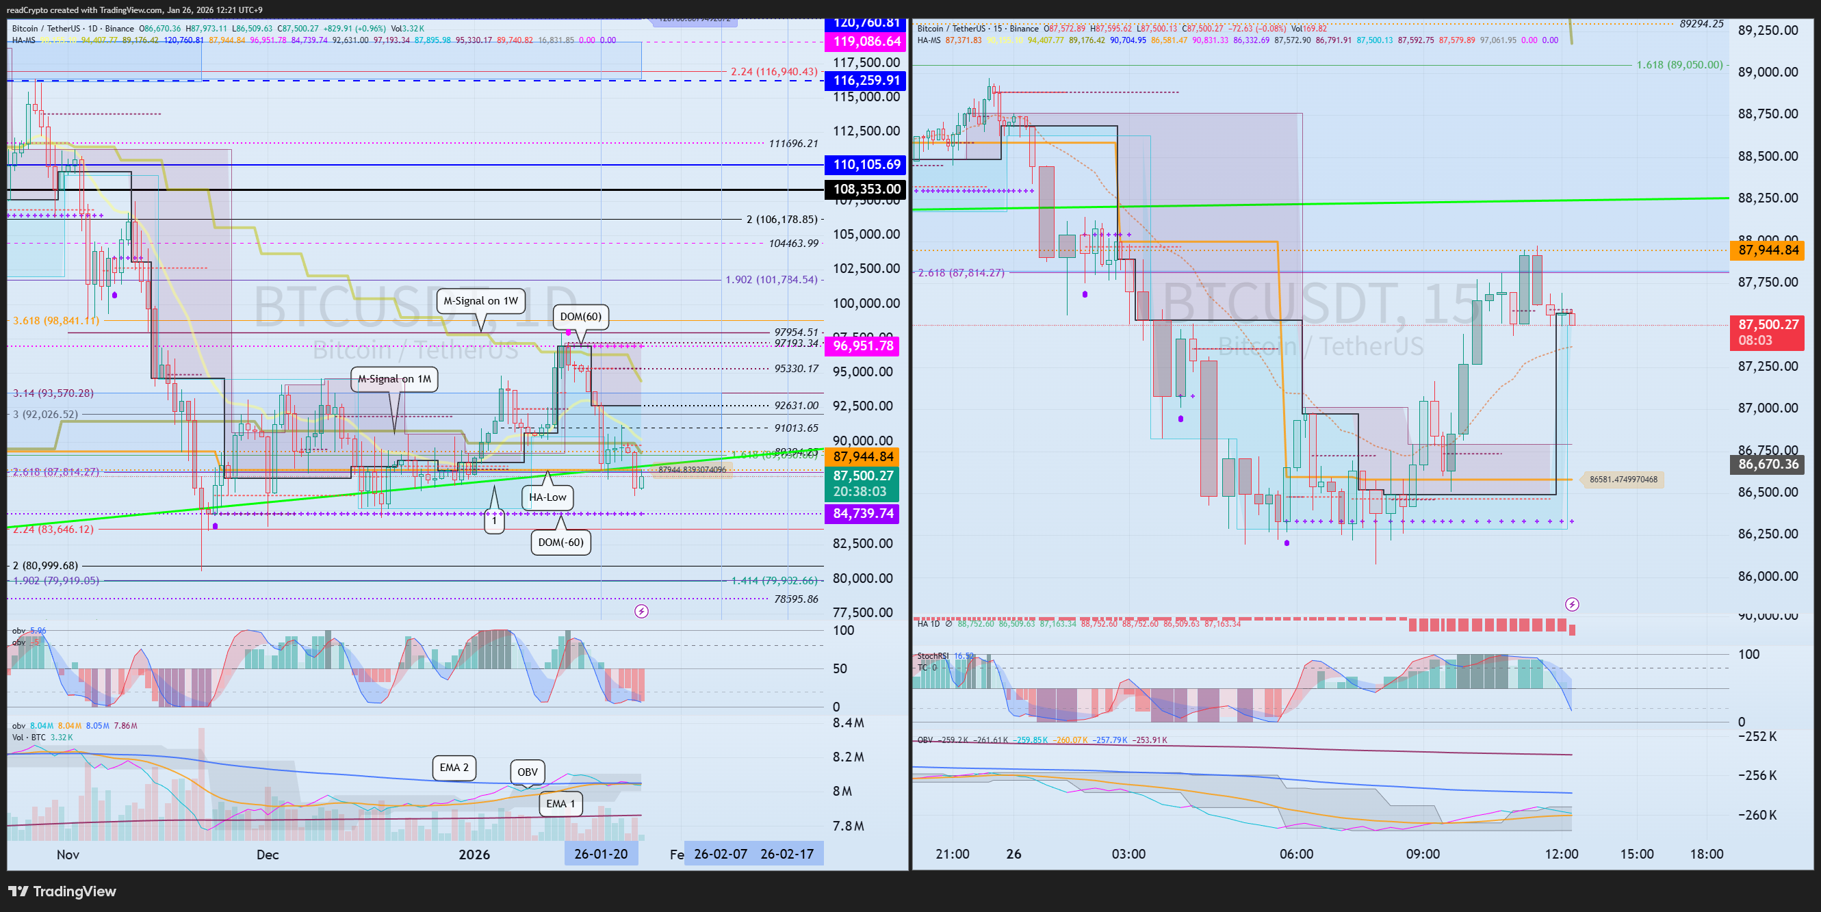Click the 26-02-07 date marker on the time axis
This screenshot has width=1821, height=912.
pos(721,854)
